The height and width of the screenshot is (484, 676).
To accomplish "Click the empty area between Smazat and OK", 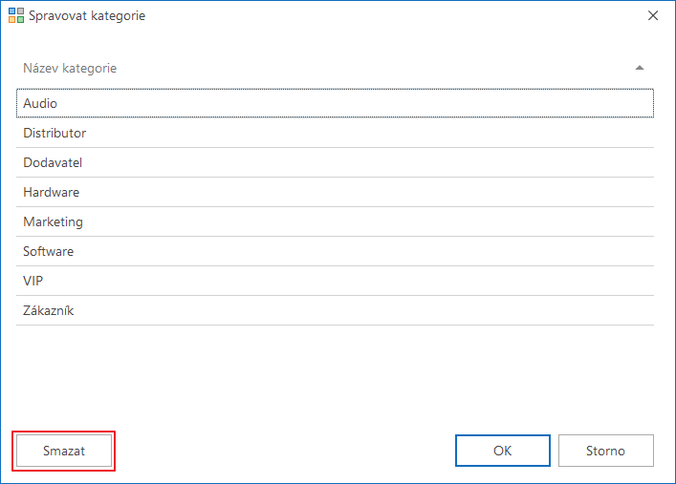I will pos(283,451).
